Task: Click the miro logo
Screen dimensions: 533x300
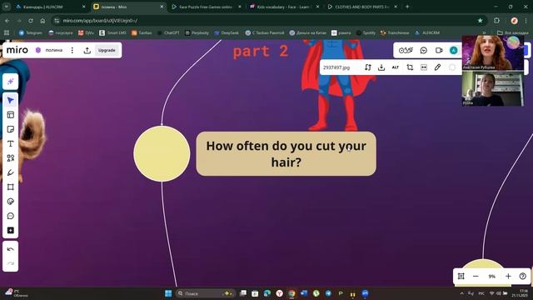Action: click(17, 50)
